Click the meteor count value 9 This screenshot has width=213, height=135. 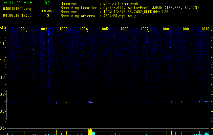tap(48, 16)
